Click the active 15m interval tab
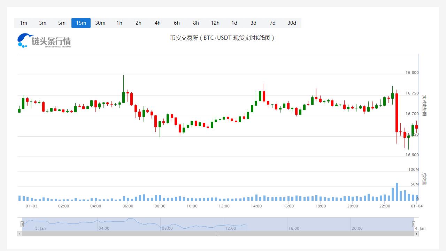Image resolution: width=446 pixels, height=251 pixels. click(81, 23)
